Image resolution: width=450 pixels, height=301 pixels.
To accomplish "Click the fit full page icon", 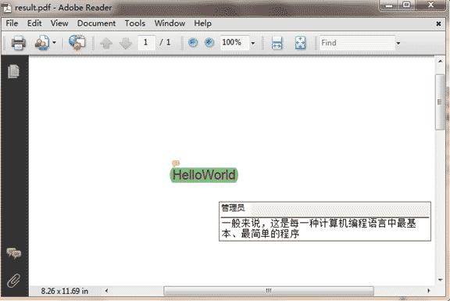I will pos(301,43).
